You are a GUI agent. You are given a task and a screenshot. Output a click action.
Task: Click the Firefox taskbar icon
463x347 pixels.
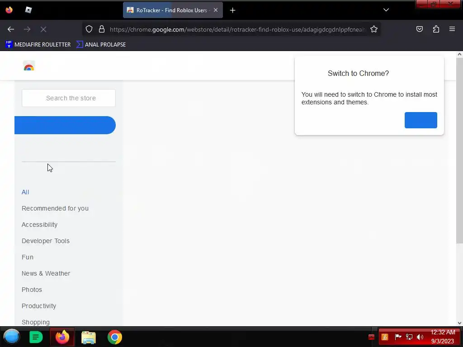62,337
